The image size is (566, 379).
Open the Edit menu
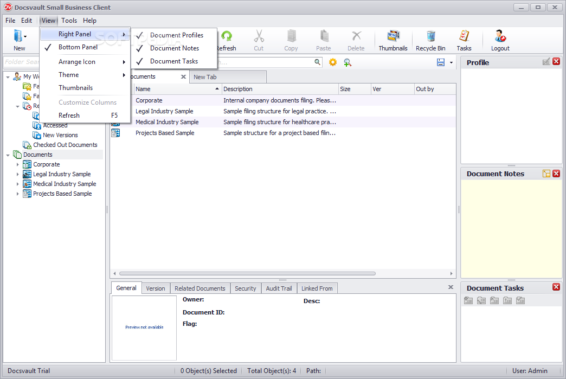27,21
